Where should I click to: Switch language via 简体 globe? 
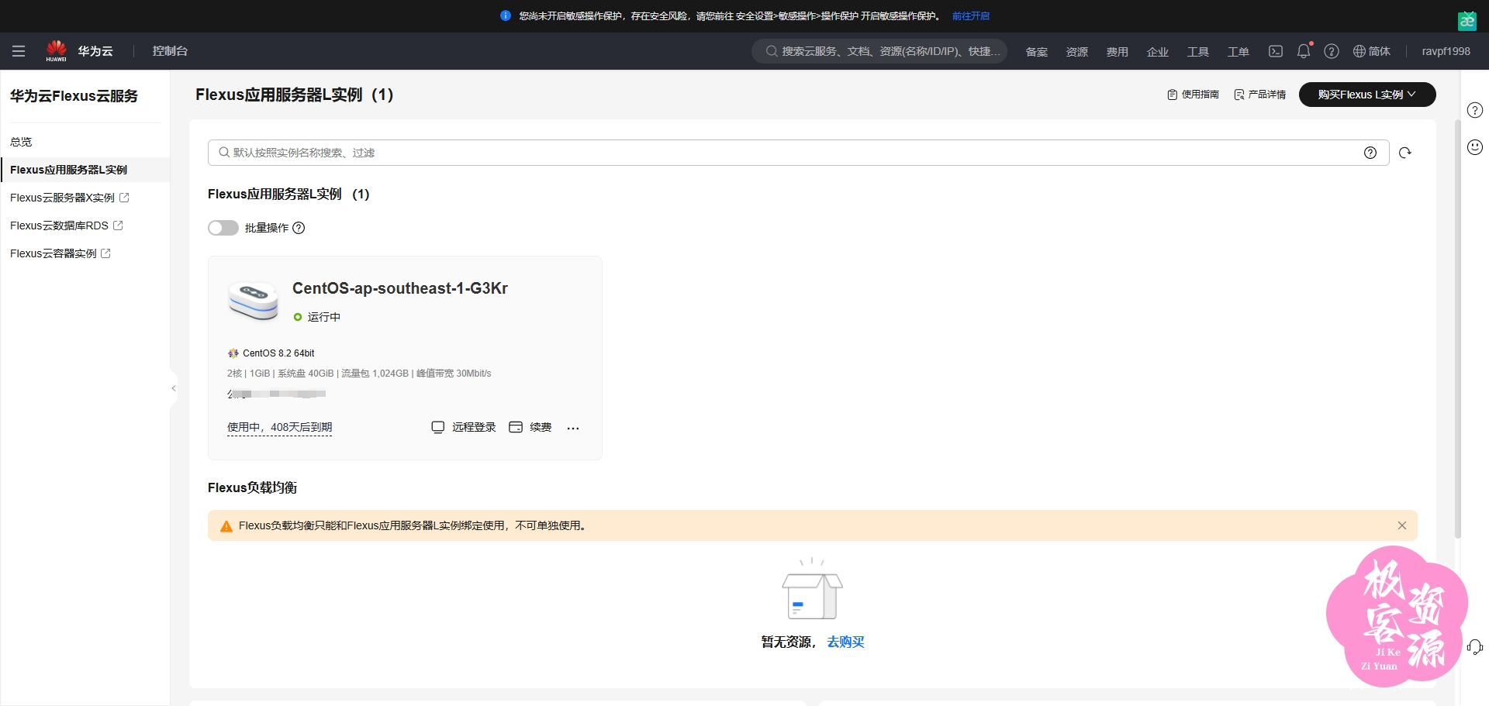[x=1372, y=51]
